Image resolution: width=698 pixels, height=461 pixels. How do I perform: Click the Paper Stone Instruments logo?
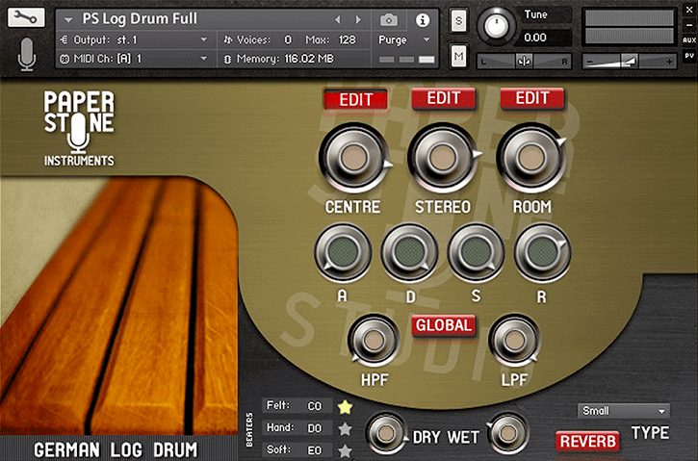coord(79,128)
